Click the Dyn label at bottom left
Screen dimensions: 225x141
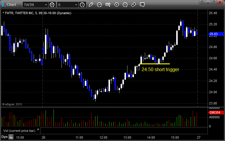tap(4, 137)
